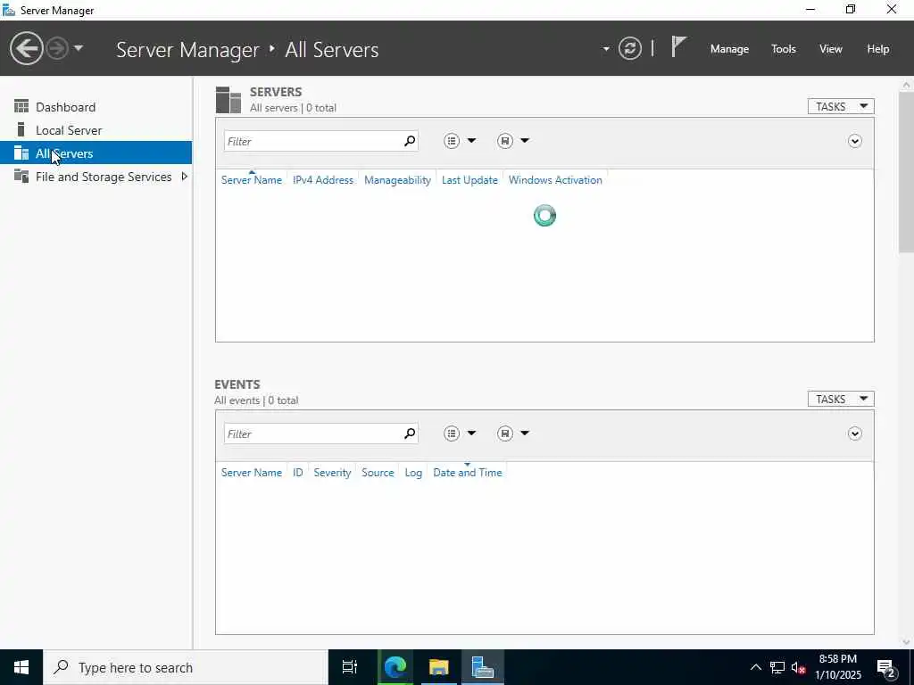Viewport: 914px width, 685px height.
Task: Open the Windows Start menu
Action: tap(21, 667)
